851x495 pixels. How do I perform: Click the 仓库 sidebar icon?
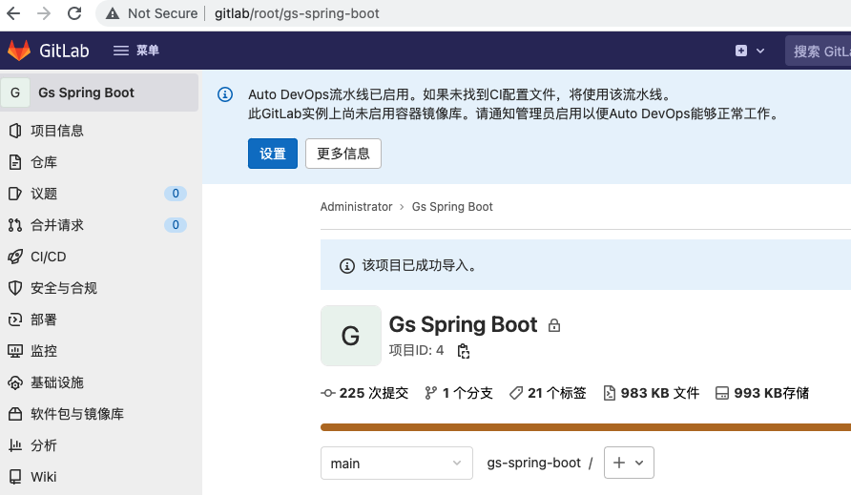(15, 162)
